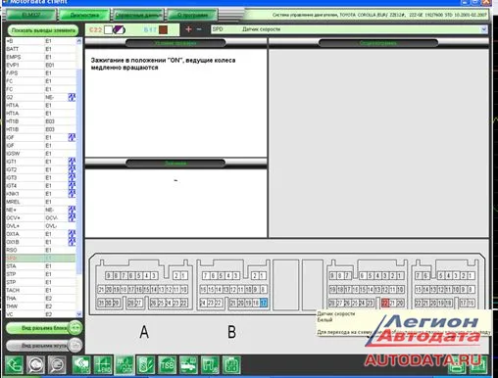Open the SPD speed sensor dropdown
Viewport: 498px width, 378px height.
click(x=484, y=29)
